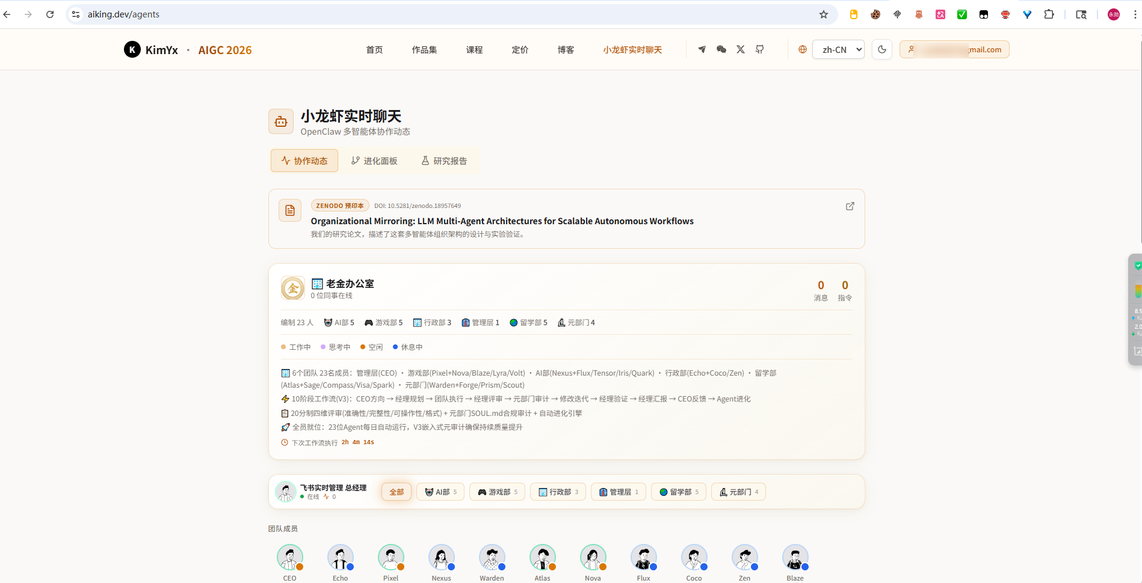This screenshot has width=1142, height=583.
Task: Open 课程 in the navigation
Action: [474, 50]
